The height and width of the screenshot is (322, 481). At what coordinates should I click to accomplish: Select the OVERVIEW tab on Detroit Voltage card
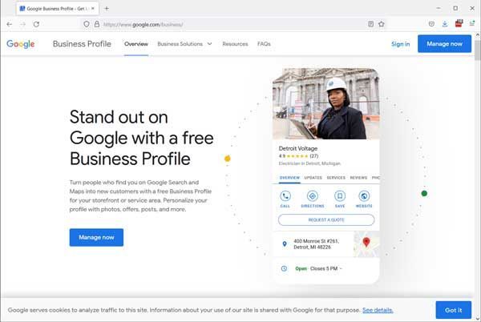289,178
